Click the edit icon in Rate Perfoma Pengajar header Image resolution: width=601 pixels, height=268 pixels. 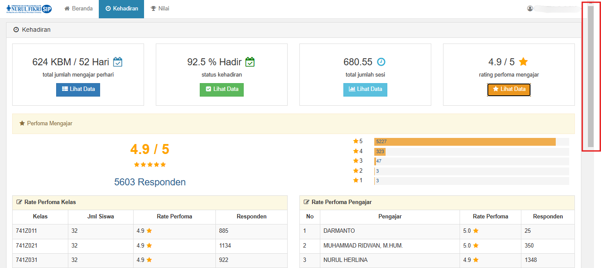[306, 202]
